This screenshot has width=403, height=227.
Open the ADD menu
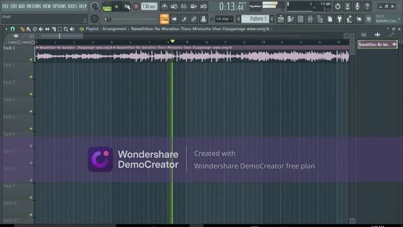(x=21, y=6)
